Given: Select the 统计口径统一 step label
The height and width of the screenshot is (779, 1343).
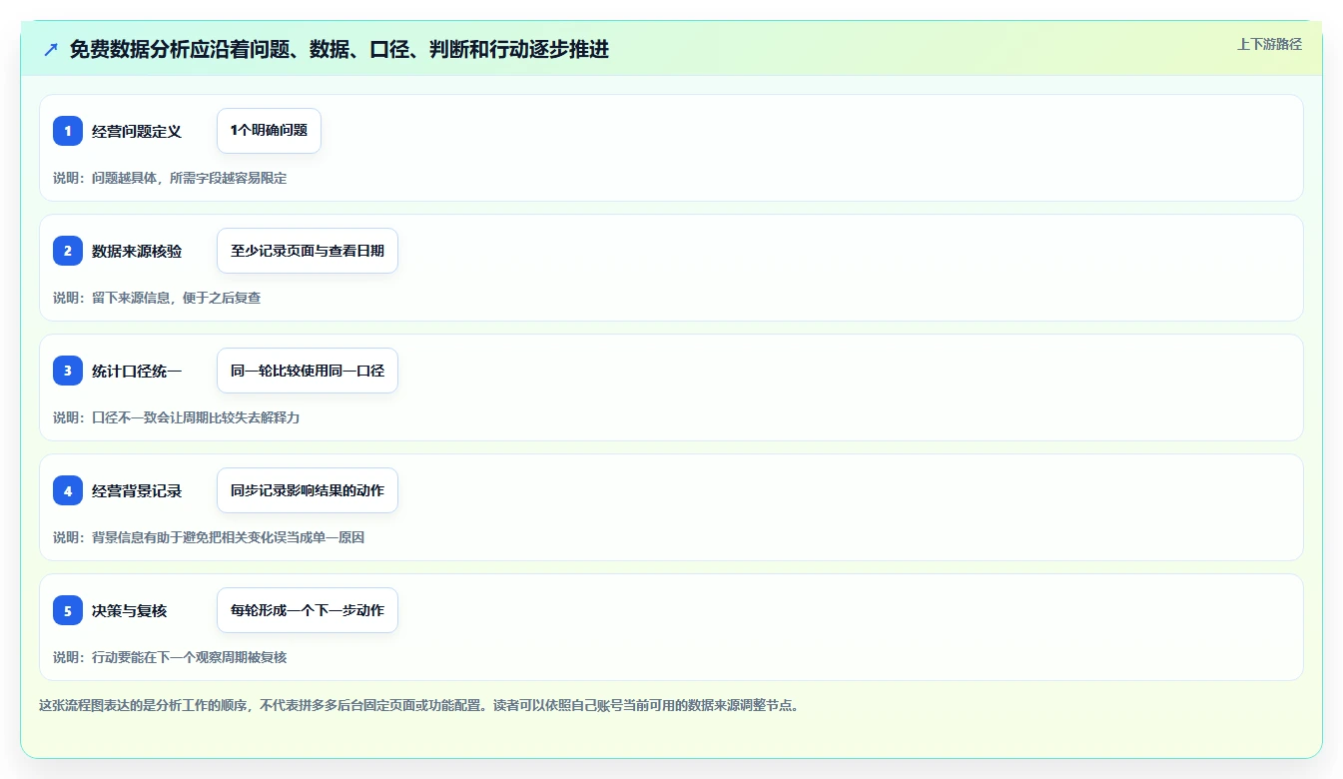Looking at the screenshot, I should (x=137, y=371).
